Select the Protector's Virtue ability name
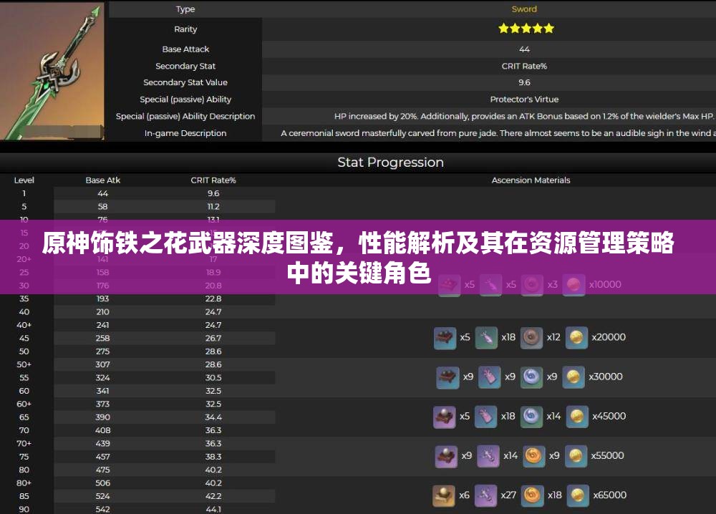Image resolution: width=716 pixels, height=514 pixels. click(x=524, y=99)
